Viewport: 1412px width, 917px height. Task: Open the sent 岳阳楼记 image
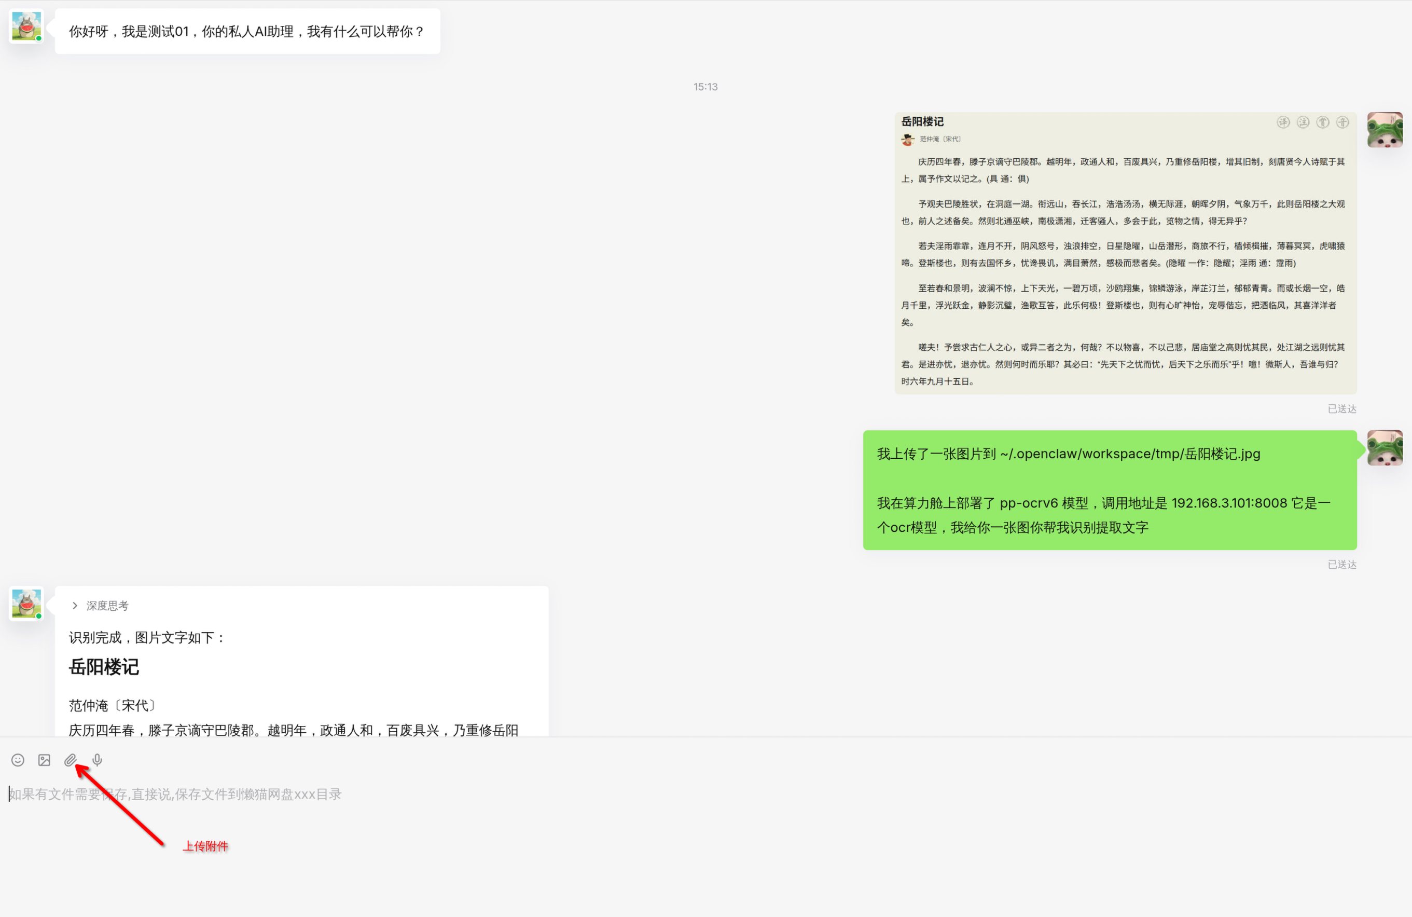(1126, 253)
